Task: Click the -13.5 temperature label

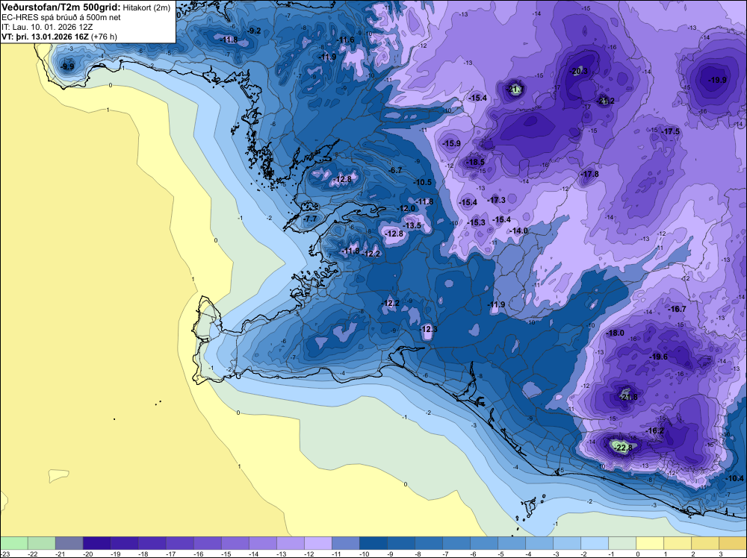Action: pyautogui.click(x=412, y=225)
